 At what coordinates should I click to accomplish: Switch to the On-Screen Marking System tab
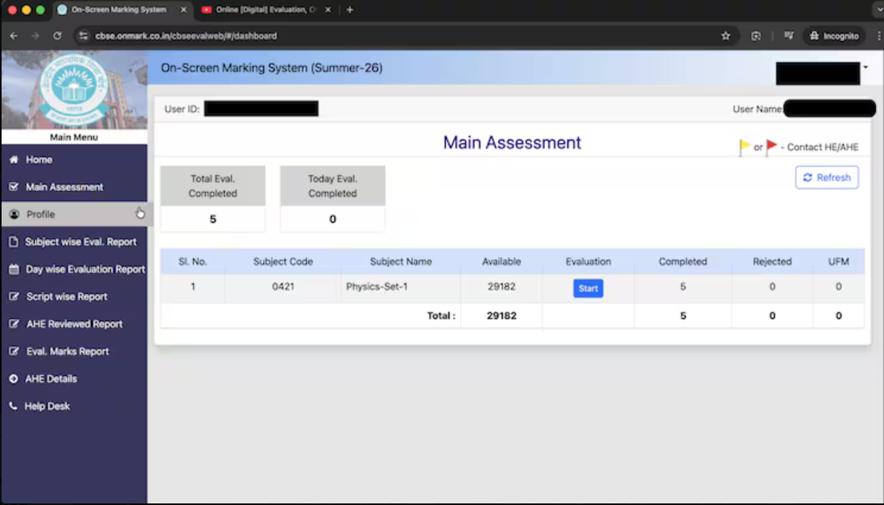click(x=118, y=10)
